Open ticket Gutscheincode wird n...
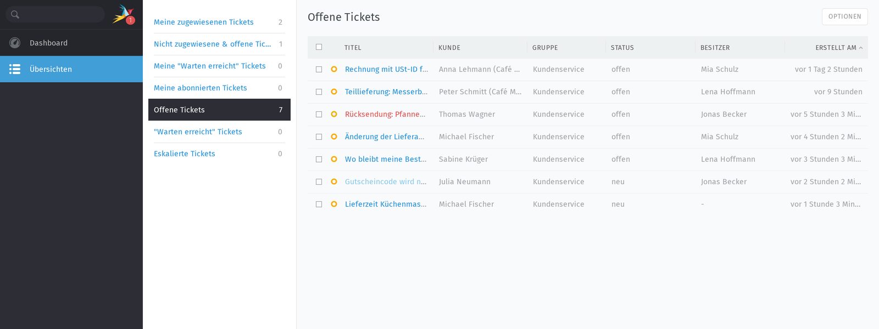The width and height of the screenshot is (879, 329). [x=386, y=181]
